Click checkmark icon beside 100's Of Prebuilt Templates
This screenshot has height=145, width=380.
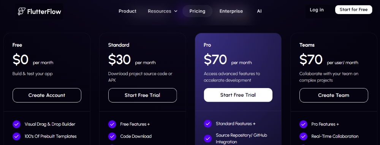[x=16, y=136]
